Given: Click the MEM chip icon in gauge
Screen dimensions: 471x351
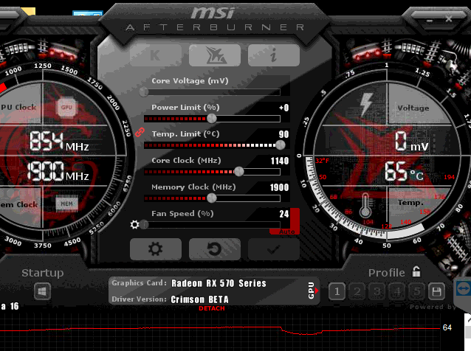Looking at the screenshot, I should tap(66, 204).
